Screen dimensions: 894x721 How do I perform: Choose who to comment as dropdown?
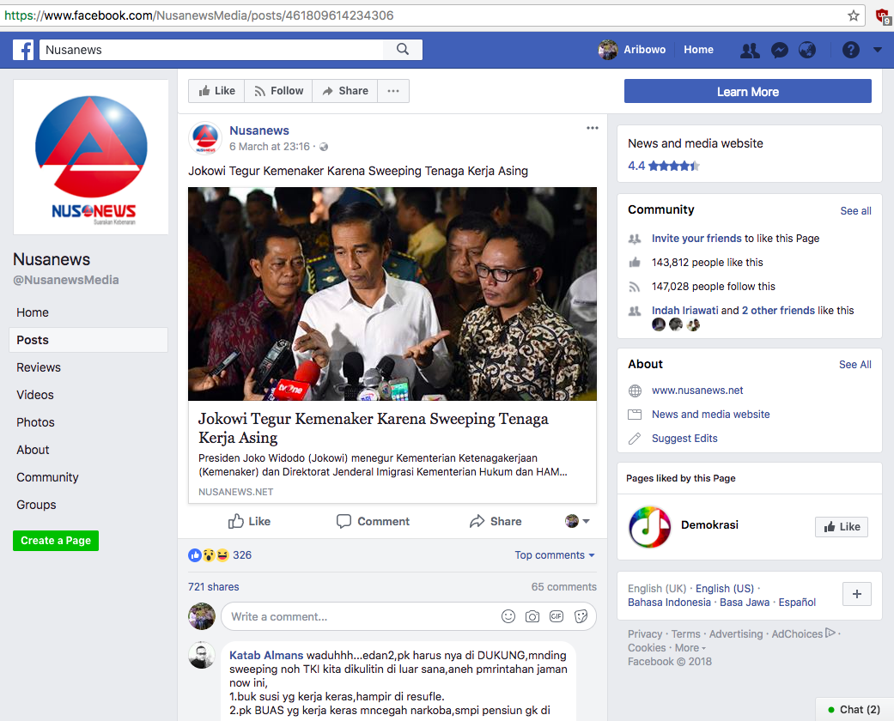click(577, 521)
